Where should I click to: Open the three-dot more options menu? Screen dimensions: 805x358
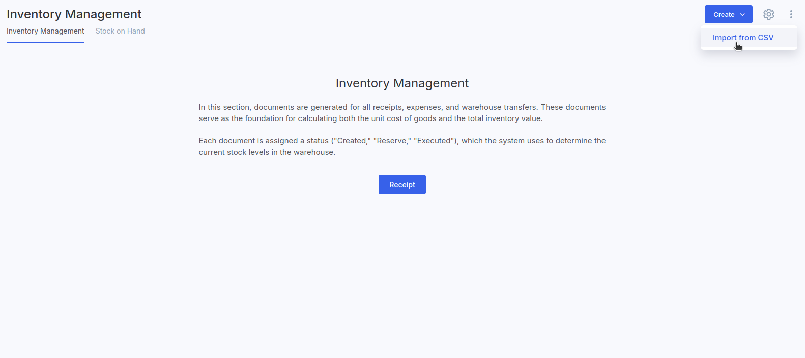[791, 14]
